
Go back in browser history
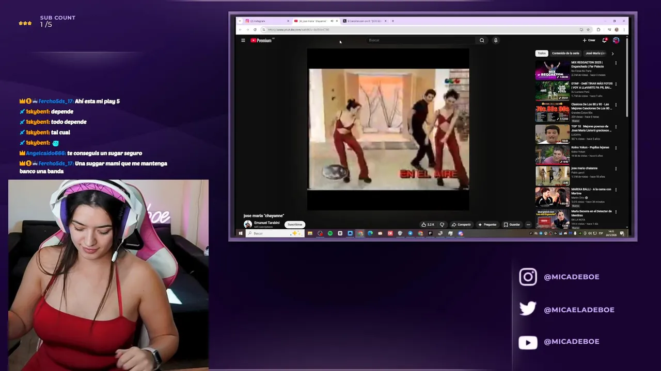[240, 29]
